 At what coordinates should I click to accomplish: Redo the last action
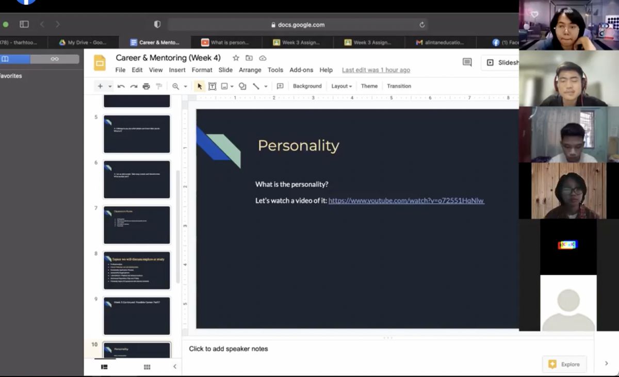click(x=134, y=86)
